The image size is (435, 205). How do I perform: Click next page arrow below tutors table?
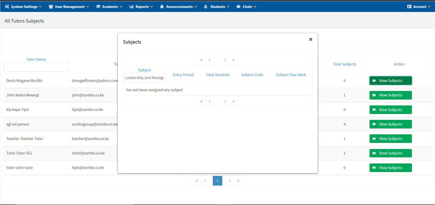pyautogui.click(x=230, y=181)
